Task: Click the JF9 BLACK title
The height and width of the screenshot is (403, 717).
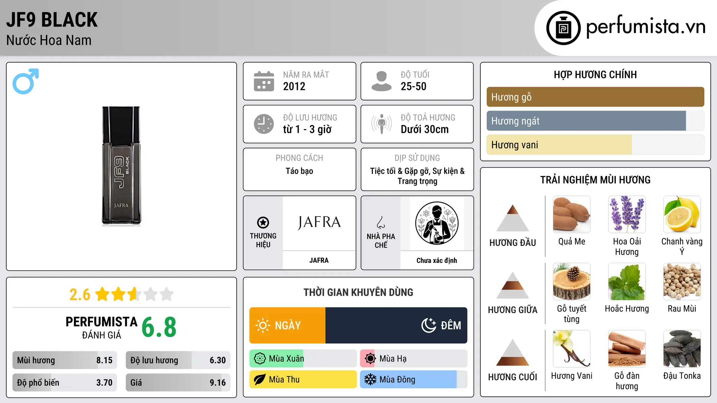Action: pyautogui.click(x=52, y=20)
